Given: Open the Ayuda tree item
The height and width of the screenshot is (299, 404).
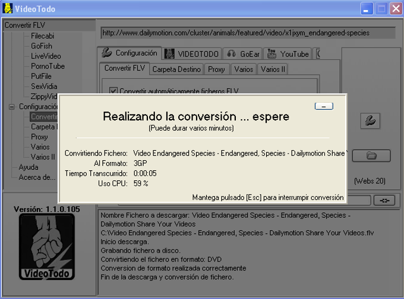Looking at the screenshot, I should 29,167.
